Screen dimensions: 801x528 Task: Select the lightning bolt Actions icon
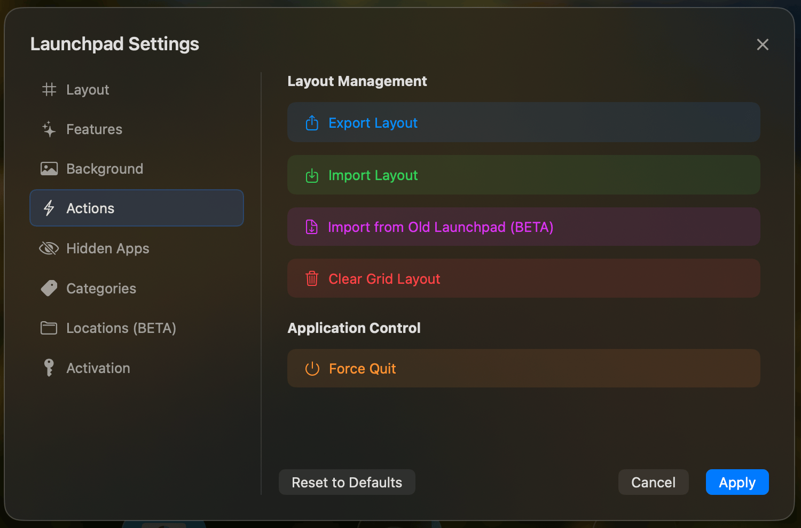tap(49, 208)
